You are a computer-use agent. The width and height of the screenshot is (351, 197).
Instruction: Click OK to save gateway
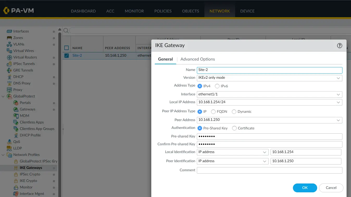[x=305, y=188]
